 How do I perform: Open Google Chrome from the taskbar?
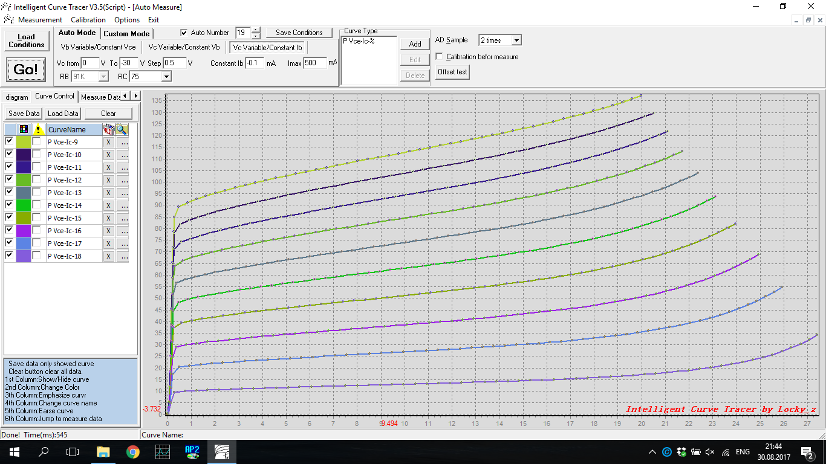coord(133,452)
